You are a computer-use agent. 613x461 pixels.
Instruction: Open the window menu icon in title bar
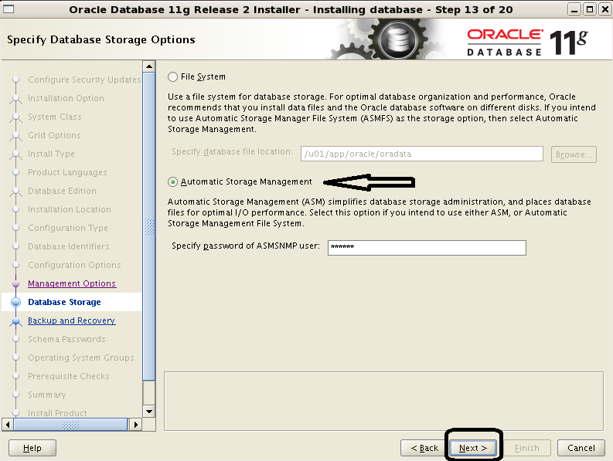click(x=10, y=9)
